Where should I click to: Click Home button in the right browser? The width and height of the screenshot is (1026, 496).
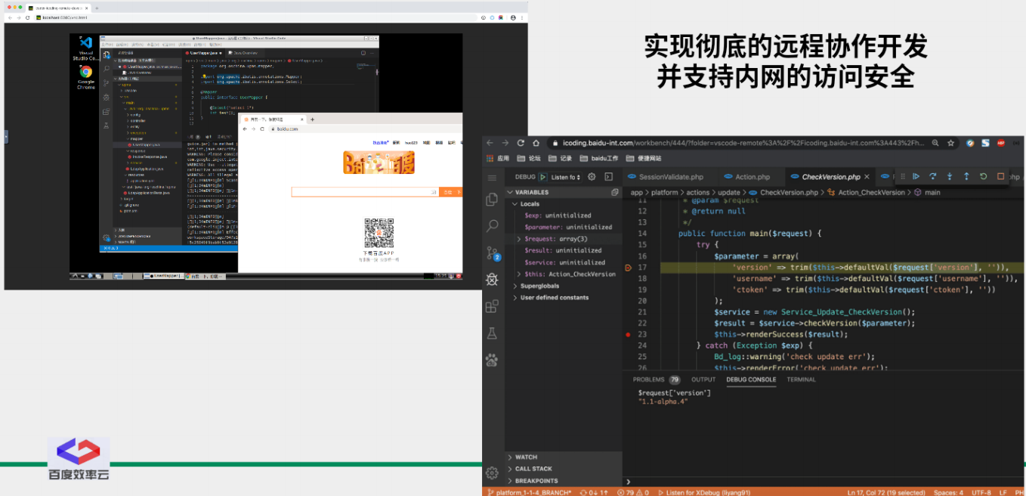coord(537,143)
